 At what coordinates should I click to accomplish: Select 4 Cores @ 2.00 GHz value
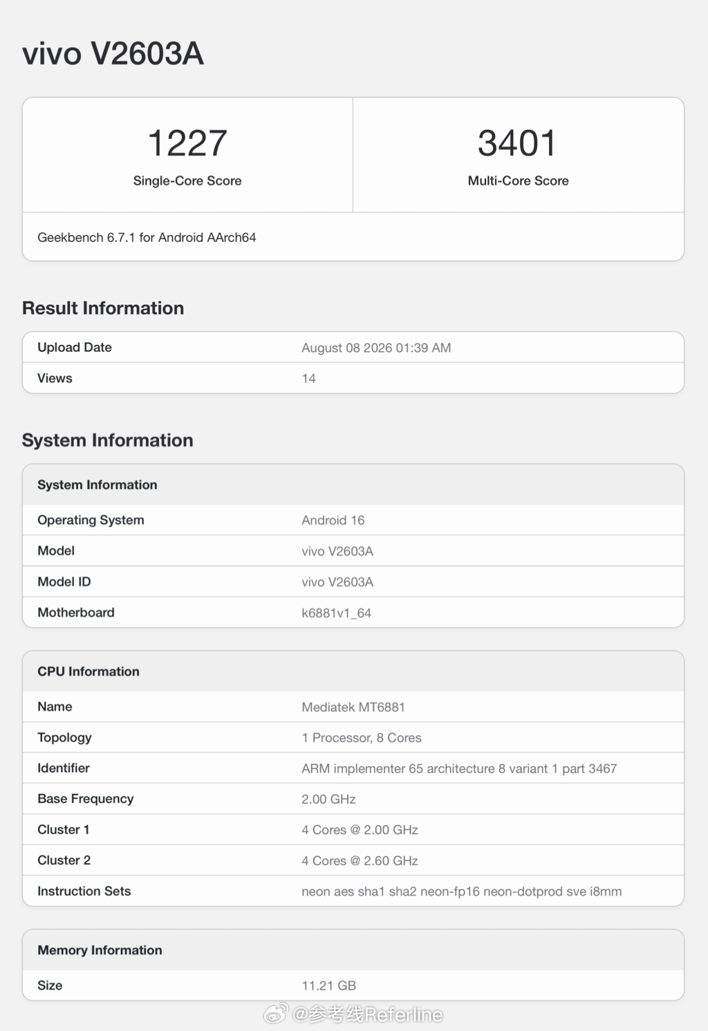pyautogui.click(x=360, y=830)
